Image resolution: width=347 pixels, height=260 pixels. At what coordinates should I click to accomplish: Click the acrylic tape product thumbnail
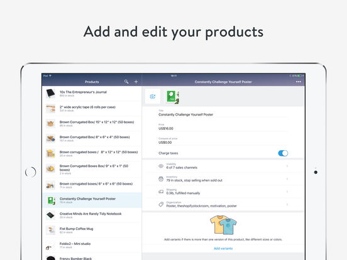(50, 109)
